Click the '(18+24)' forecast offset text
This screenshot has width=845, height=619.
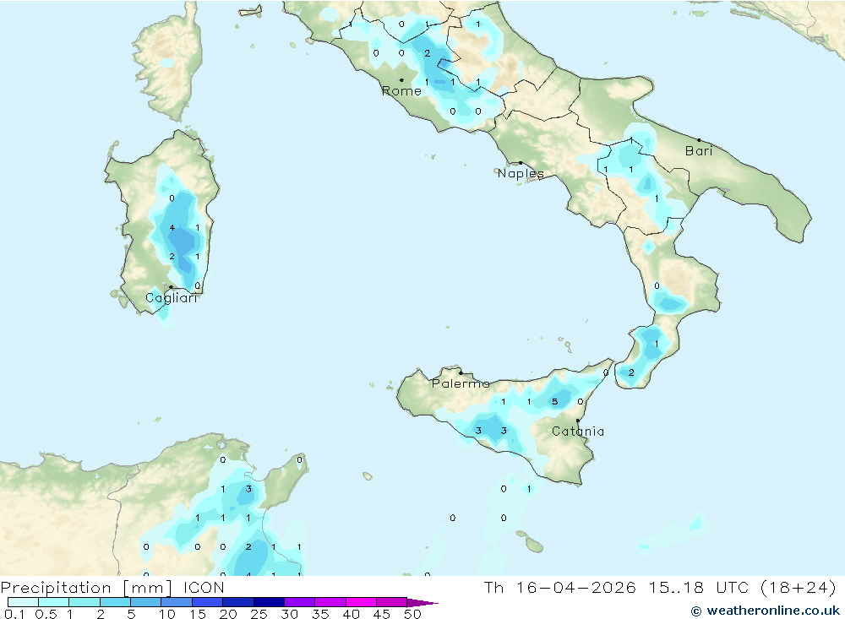[x=799, y=587]
